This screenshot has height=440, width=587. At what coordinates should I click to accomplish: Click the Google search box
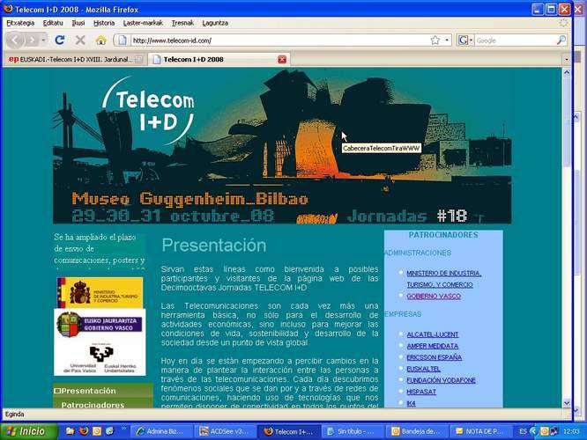pyautogui.click(x=515, y=40)
